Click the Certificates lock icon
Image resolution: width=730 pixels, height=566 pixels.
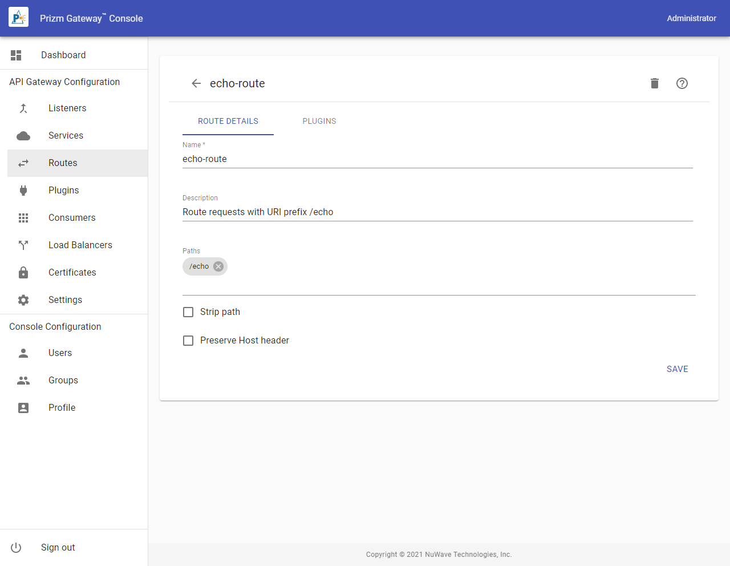pyautogui.click(x=23, y=273)
